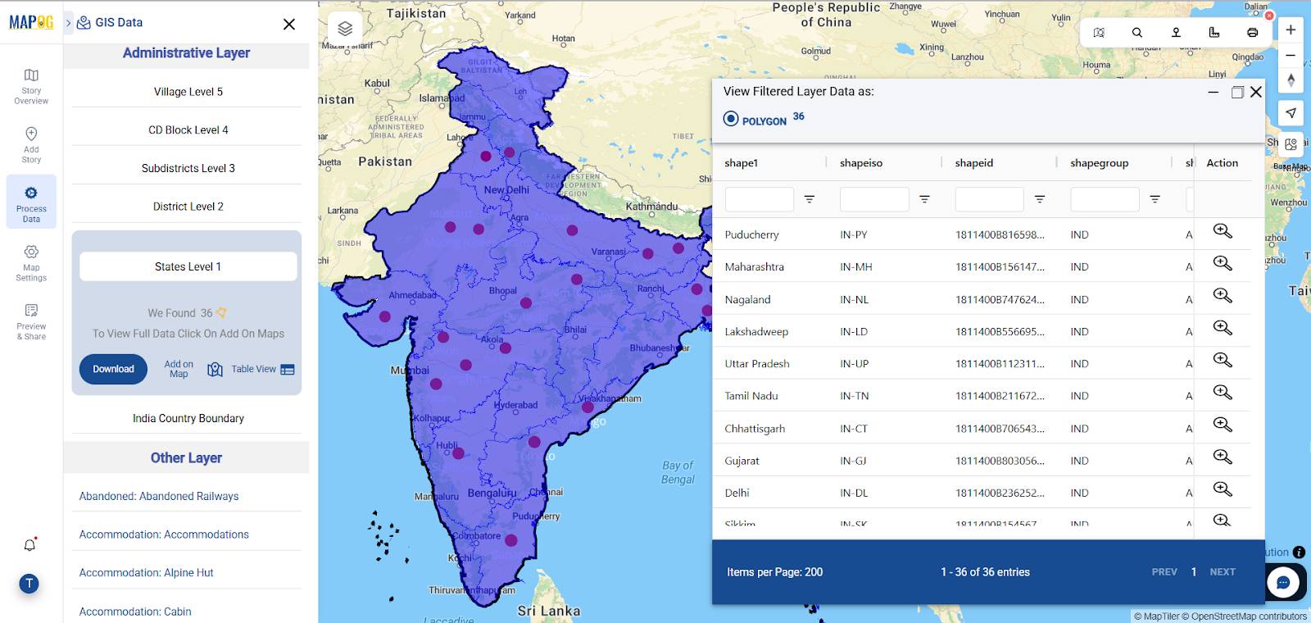Zoom to Delhi row feature
This screenshot has width=1311, height=623.
click(1223, 489)
